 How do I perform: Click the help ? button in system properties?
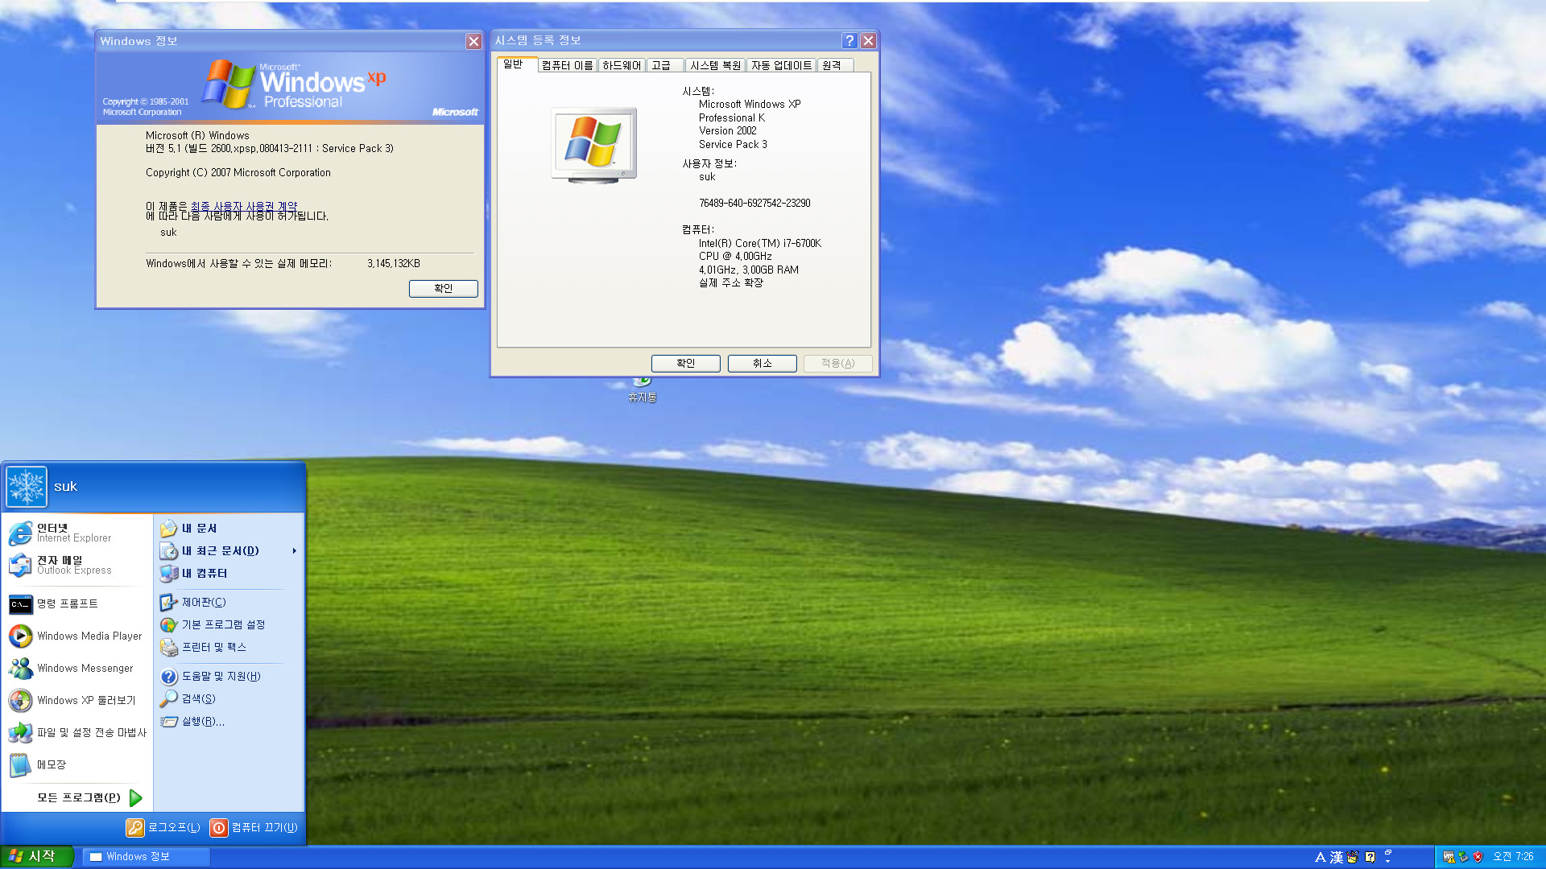849,40
